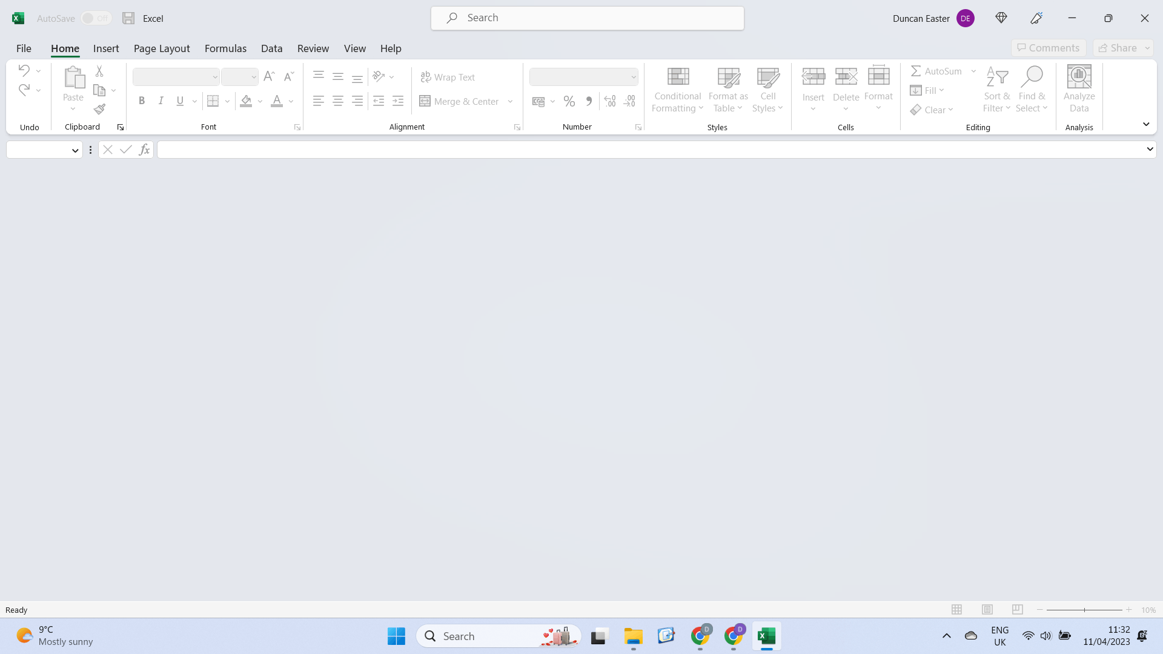This screenshot has width=1163, height=654.
Task: Open Excel from the Windows taskbar
Action: tap(766, 636)
